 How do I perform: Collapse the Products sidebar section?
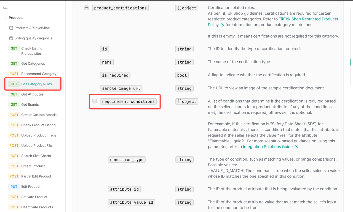pos(5,18)
